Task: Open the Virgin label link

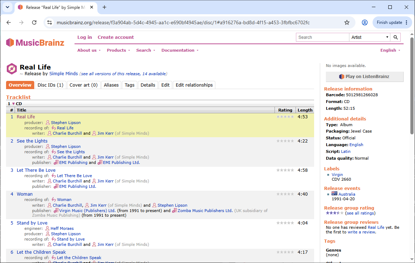Action: pos(337,175)
